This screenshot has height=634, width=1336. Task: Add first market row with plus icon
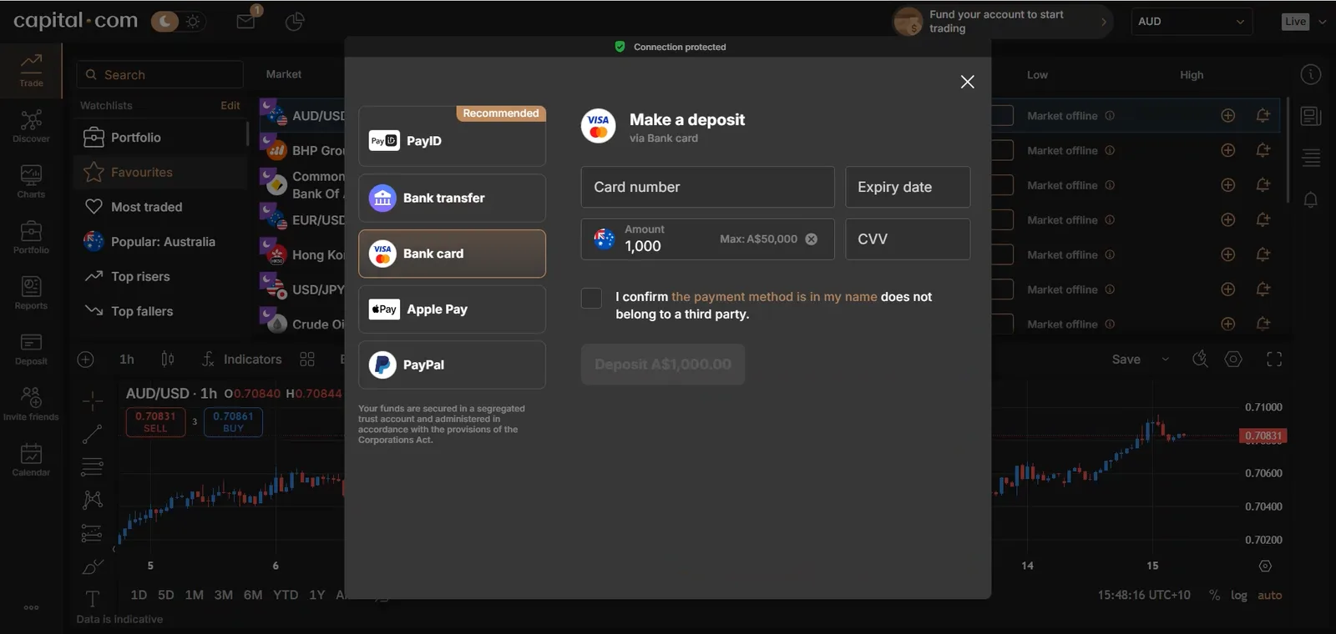point(1228,116)
